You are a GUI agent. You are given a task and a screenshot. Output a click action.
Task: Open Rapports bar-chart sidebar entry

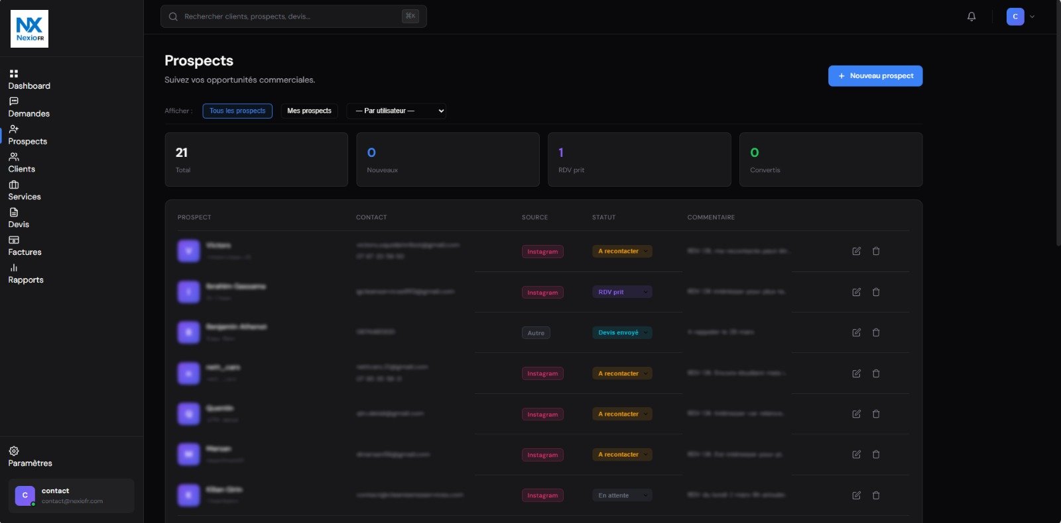[x=25, y=274]
